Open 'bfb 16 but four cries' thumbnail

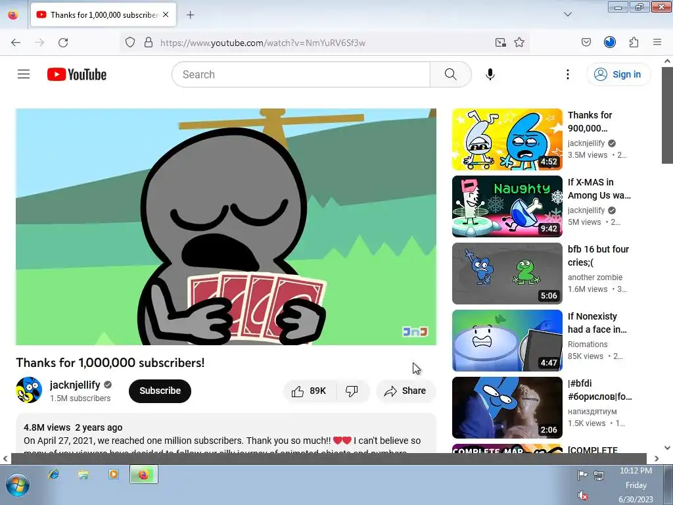coord(507,273)
